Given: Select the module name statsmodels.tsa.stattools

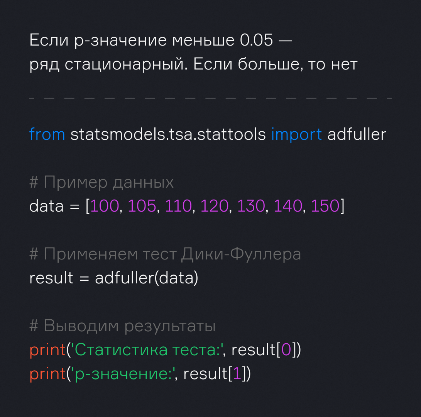Looking at the screenshot, I should pyautogui.click(x=168, y=134).
